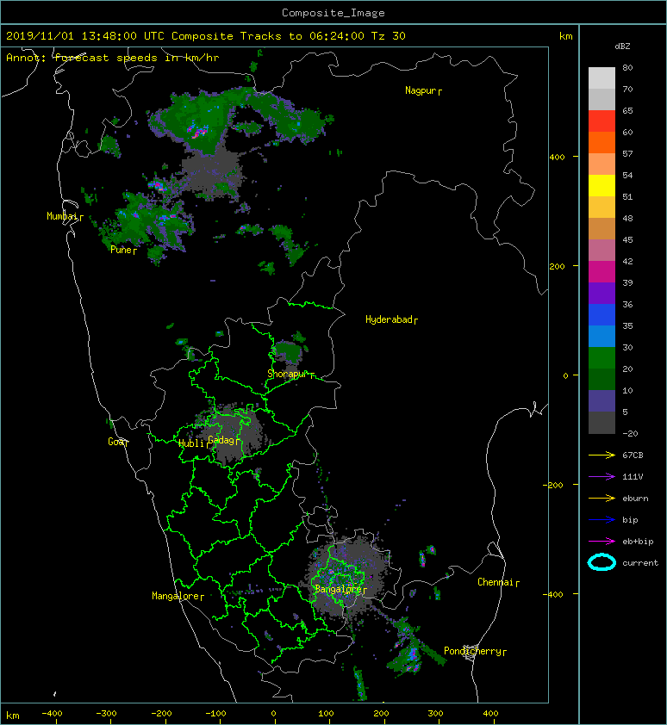The image size is (667, 725).
Task: Select the purple swatch between 39 and 36
Action: click(602, 294)
